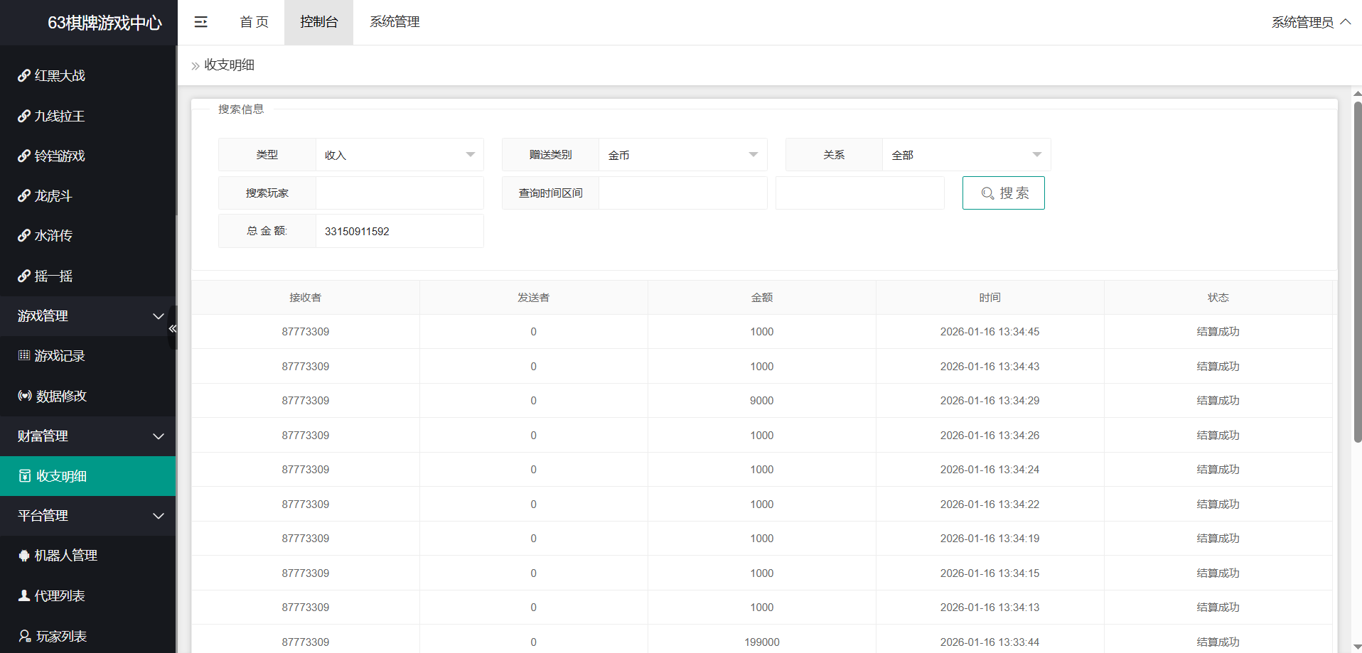The height and width of the screenshot is (653, 1362).
Task: Click the hamburger menu collapse icon
Action: point(201,22)
